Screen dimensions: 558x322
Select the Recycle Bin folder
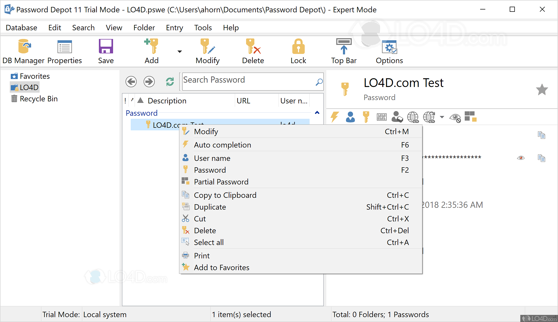click(39, 99)
